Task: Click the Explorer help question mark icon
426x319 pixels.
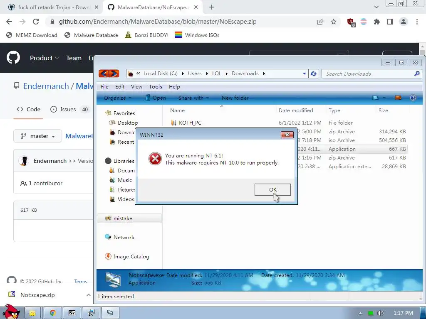Action: (413, 98)
